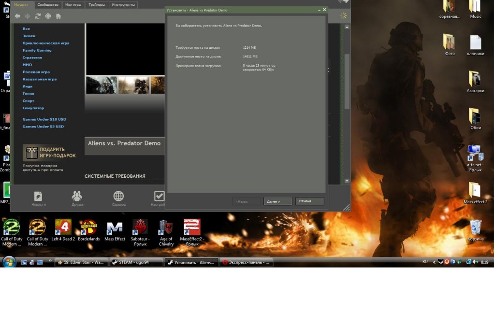Launch the Mass Effect desktop shortcut
Image resolution: width=495 pixels, height=309 pixels.
[115, 230]
